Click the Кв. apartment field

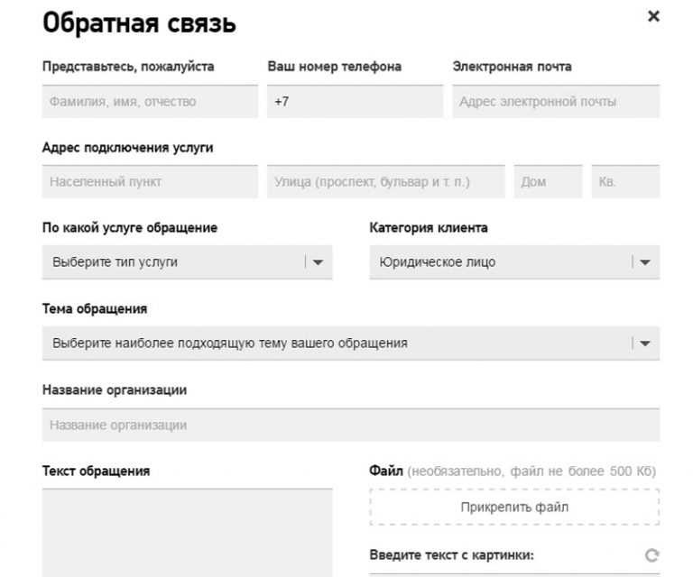pos(626,181)
